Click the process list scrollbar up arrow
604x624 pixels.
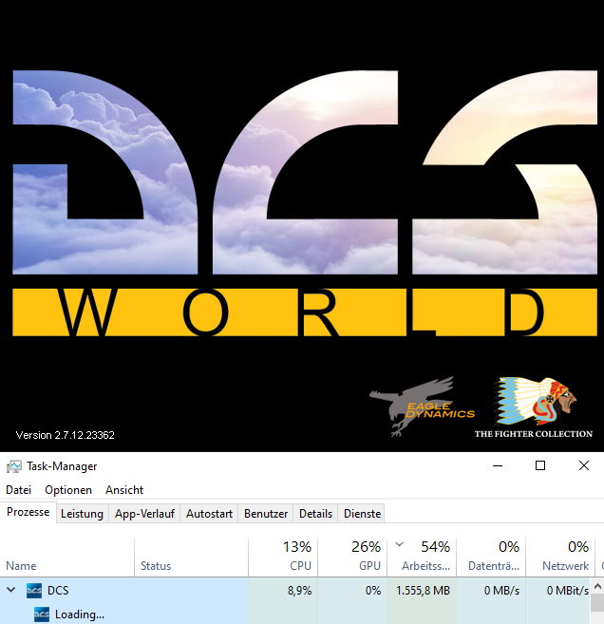pos(597,586)
